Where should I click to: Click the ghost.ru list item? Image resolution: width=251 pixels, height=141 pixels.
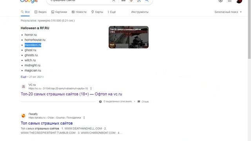(31, 50)
